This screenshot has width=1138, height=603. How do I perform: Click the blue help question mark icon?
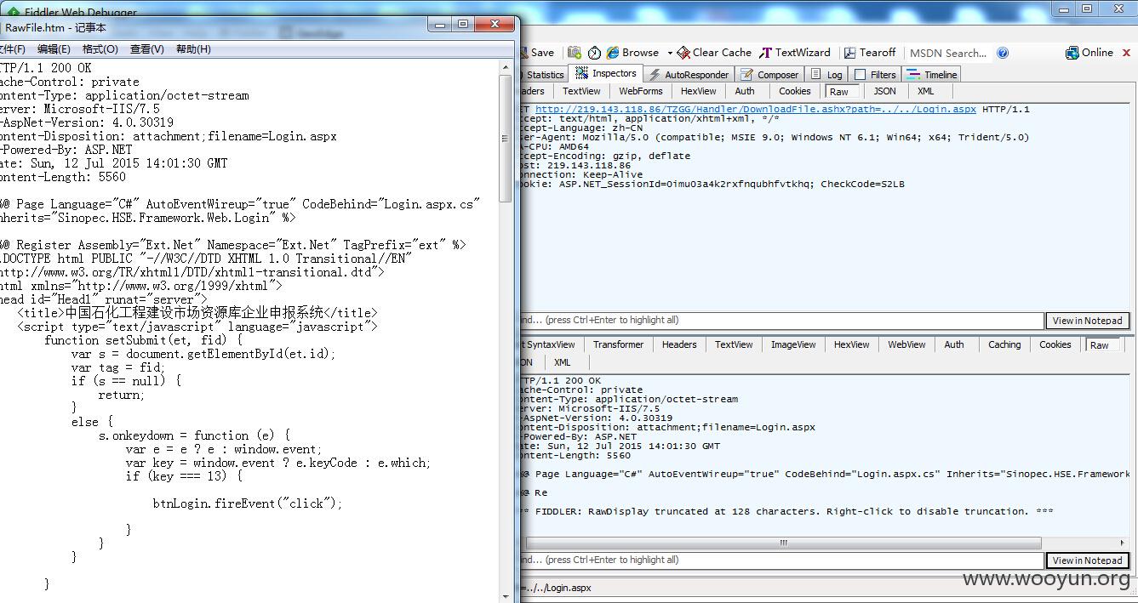point(1003,53)
